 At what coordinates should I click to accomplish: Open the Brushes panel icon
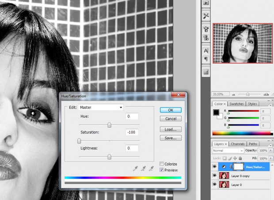[206, 29]
